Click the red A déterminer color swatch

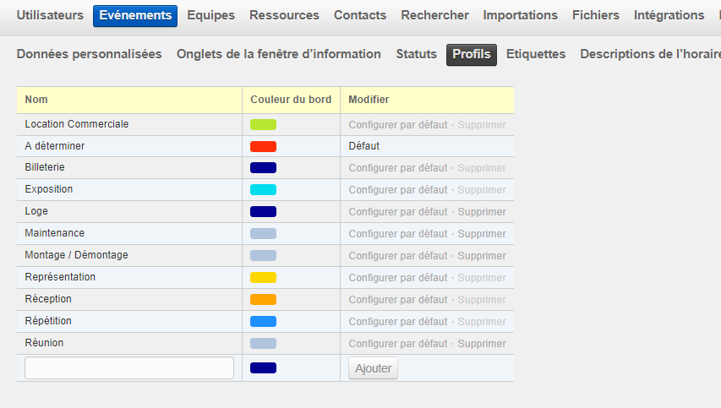[263, 146]
